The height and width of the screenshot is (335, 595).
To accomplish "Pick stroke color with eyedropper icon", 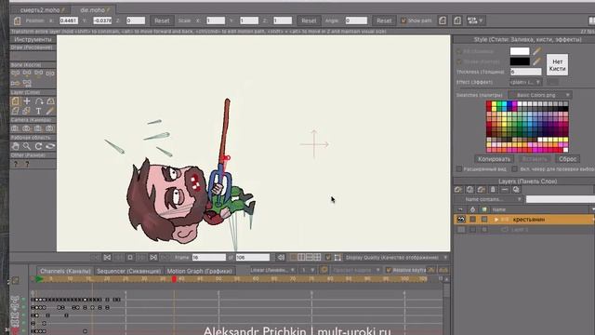I will [x=536, y=61].
